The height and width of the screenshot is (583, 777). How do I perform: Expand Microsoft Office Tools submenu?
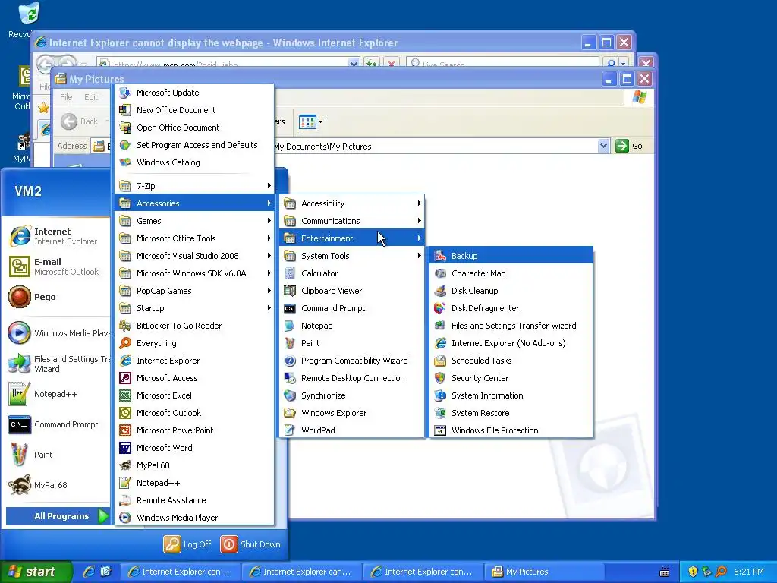point(194,238)
